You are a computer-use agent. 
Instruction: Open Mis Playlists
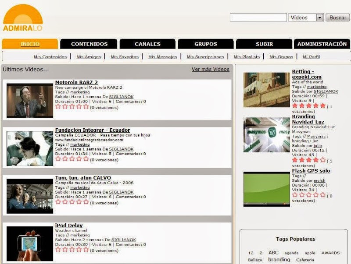pyautogui.click(x=247, y=57)
